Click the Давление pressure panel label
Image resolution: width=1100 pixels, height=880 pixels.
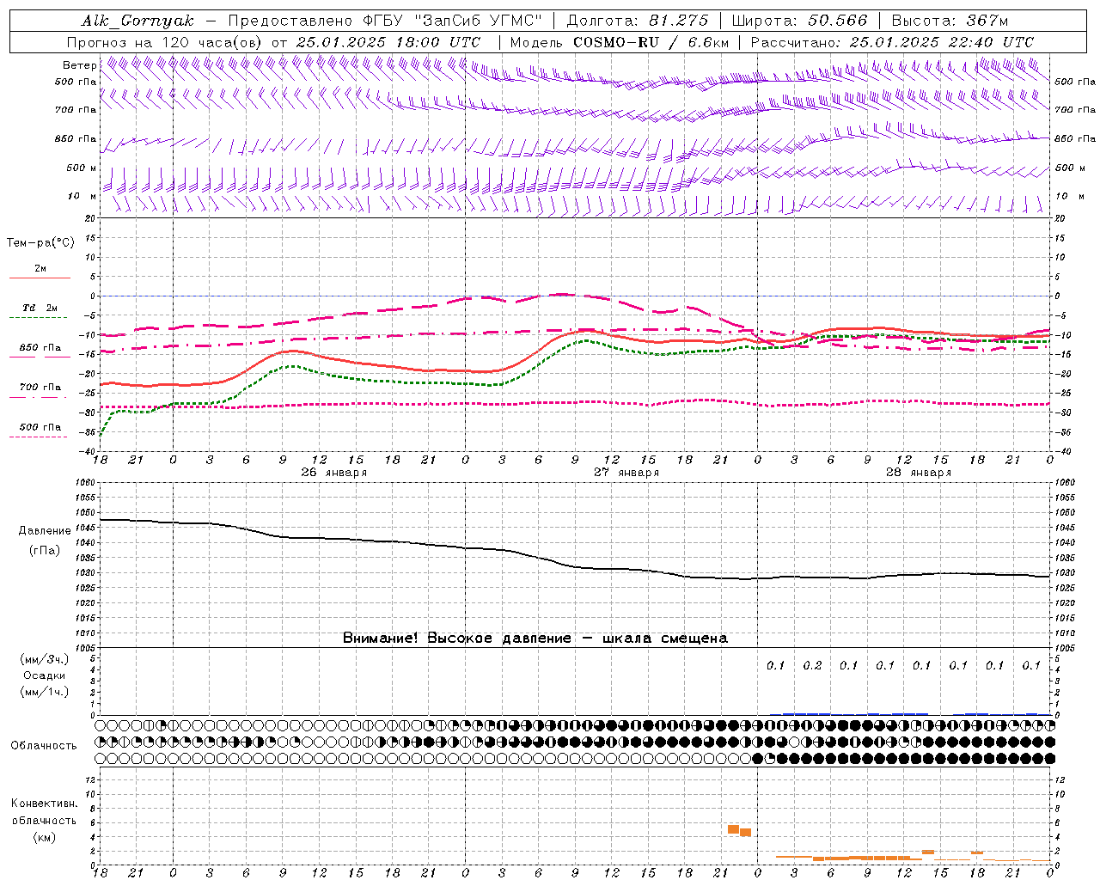click(45, 531)
